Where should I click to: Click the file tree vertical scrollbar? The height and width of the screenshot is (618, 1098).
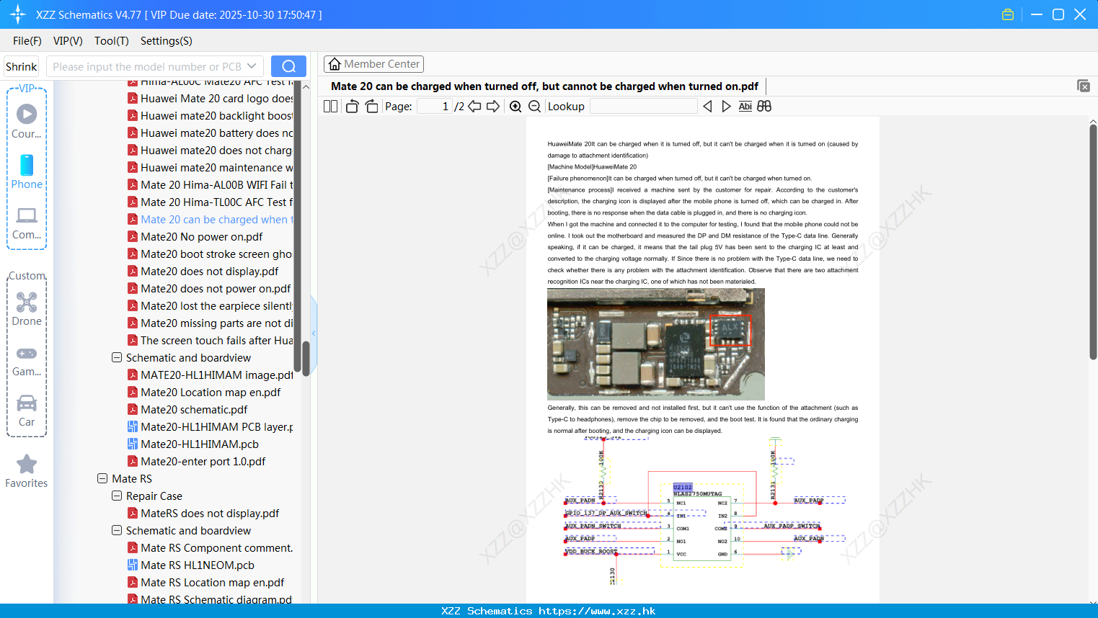pos(306,358)
